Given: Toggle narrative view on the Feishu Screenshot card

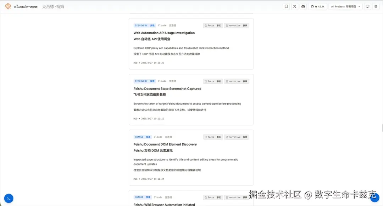Looking at the screenshot, I should coord(236,81).
